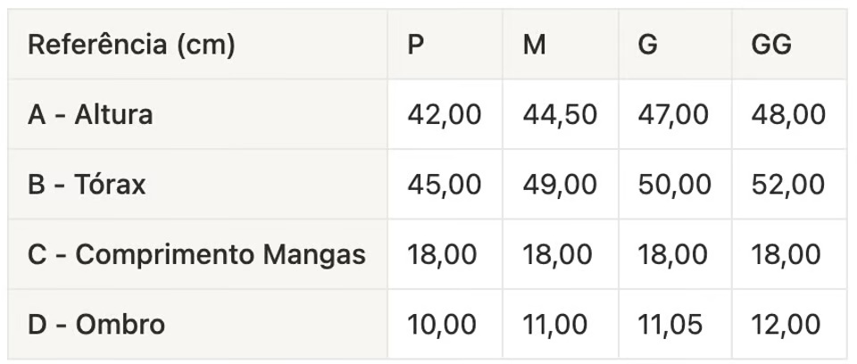Select the M size column header
Screen dimensions: 857x364
pyautogui.click(x=534, y=45)
